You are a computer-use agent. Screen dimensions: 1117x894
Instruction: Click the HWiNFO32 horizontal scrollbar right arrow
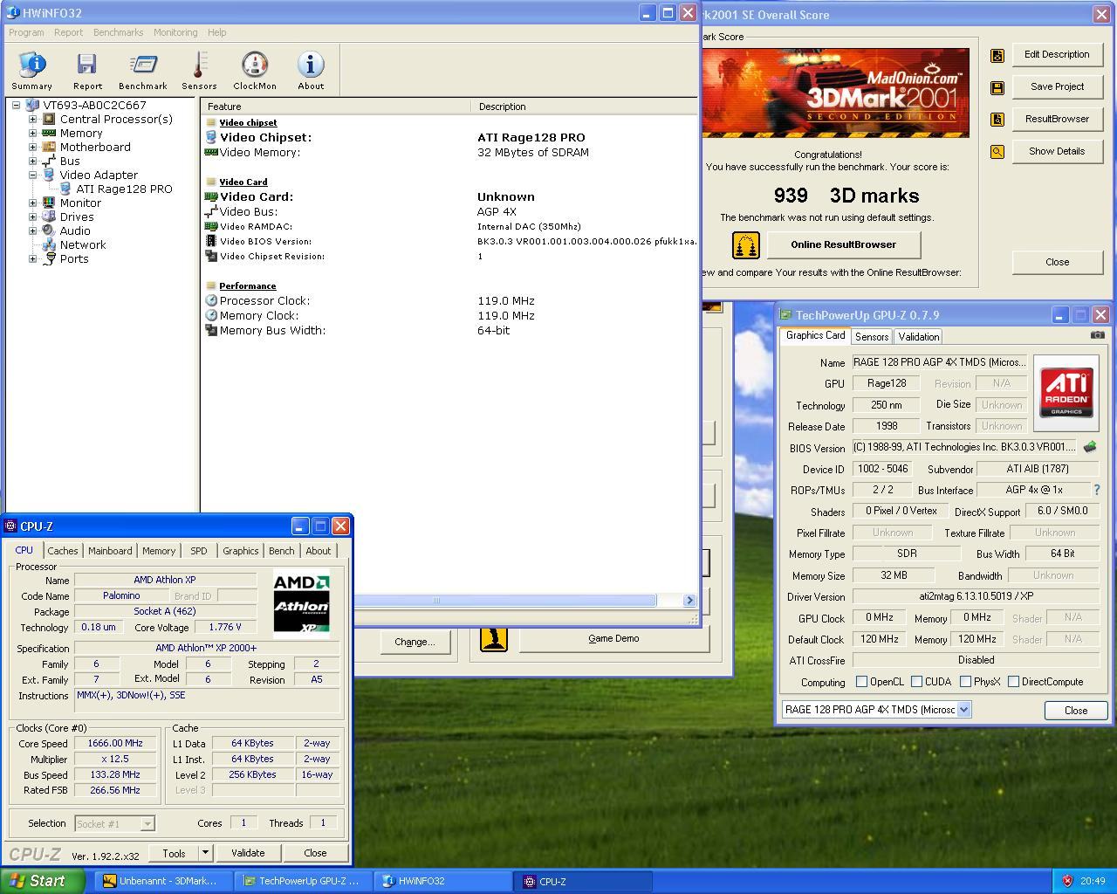click(x=689, y=601)
